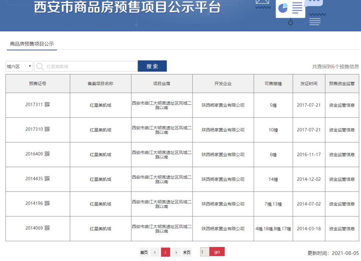Show QR code for permit 2014069
Image resolution: width=361 pixels, height=261 pixels.
(x=47, y=228)
